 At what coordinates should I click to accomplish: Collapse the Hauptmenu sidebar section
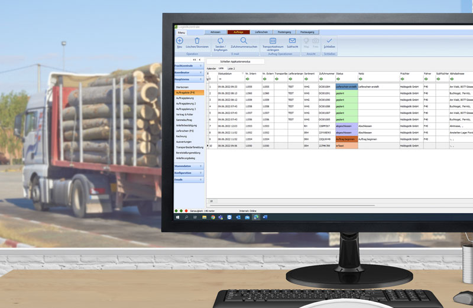[201, 78]
